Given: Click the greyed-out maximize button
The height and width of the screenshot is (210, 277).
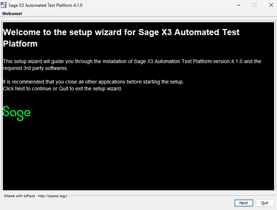Looking at the screenshot, I should (255, 5).
